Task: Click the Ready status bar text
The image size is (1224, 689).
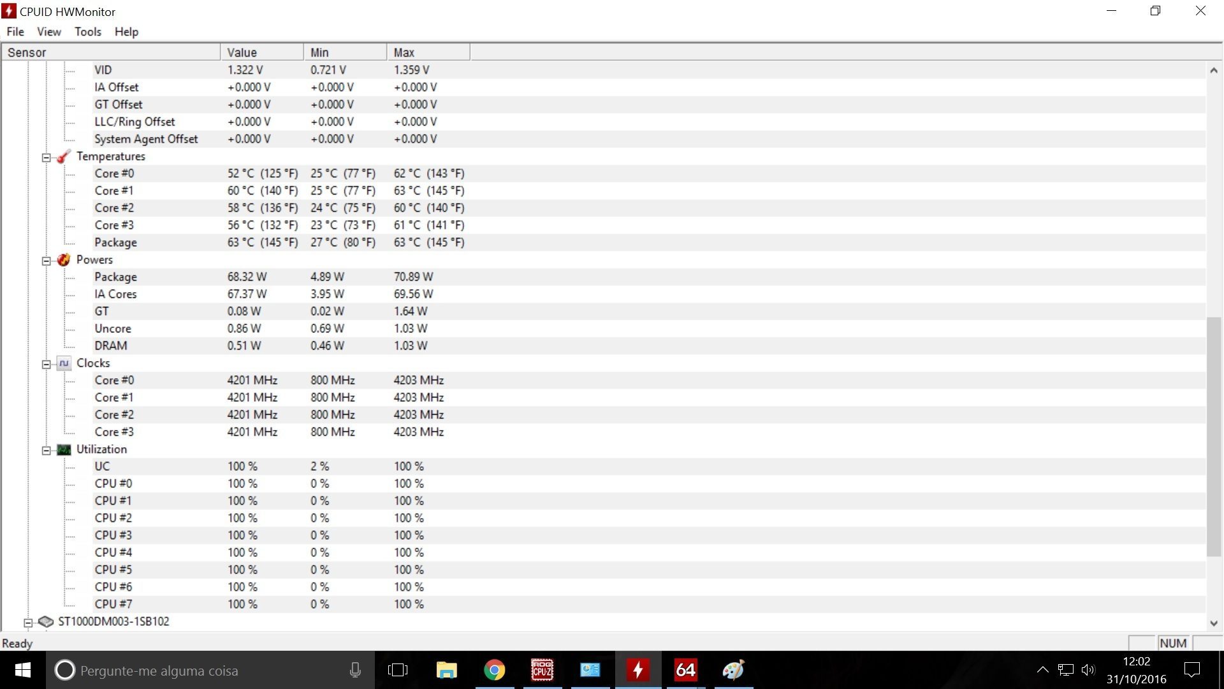Action: (17, 644)
